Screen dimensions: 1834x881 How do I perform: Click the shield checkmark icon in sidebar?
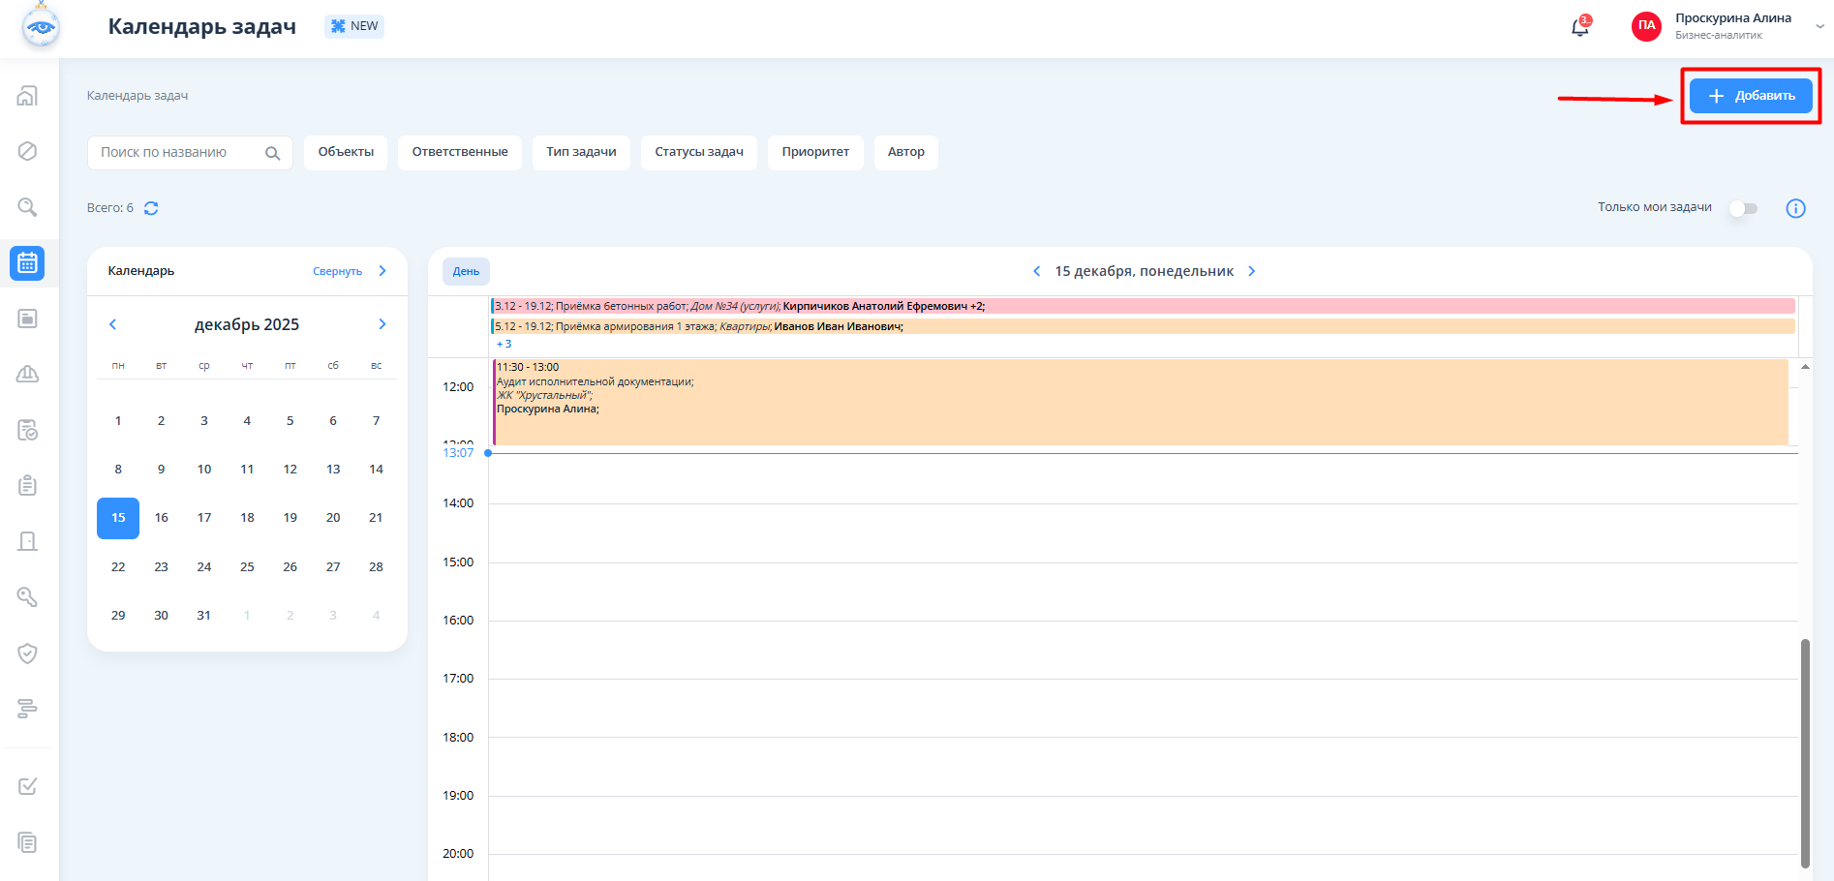click(27, 653)
